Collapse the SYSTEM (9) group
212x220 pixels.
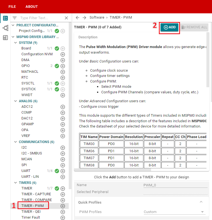pyautogui.click(x=16, y=43)
